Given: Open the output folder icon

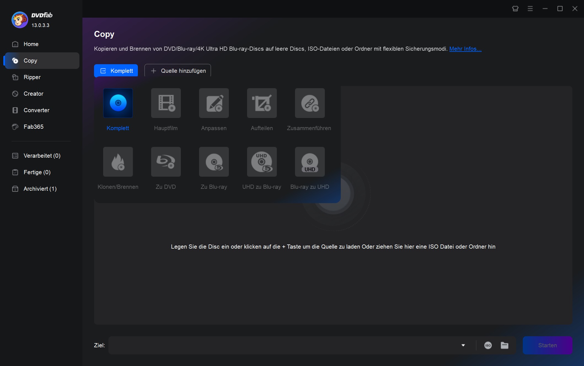Looking at the screenshot, I should (505, 345).
